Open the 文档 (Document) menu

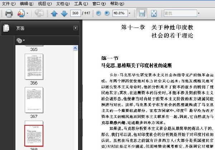tap(63, 4)
